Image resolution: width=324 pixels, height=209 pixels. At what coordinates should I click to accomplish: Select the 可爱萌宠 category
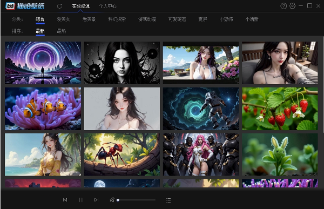(x=177, y=19)
